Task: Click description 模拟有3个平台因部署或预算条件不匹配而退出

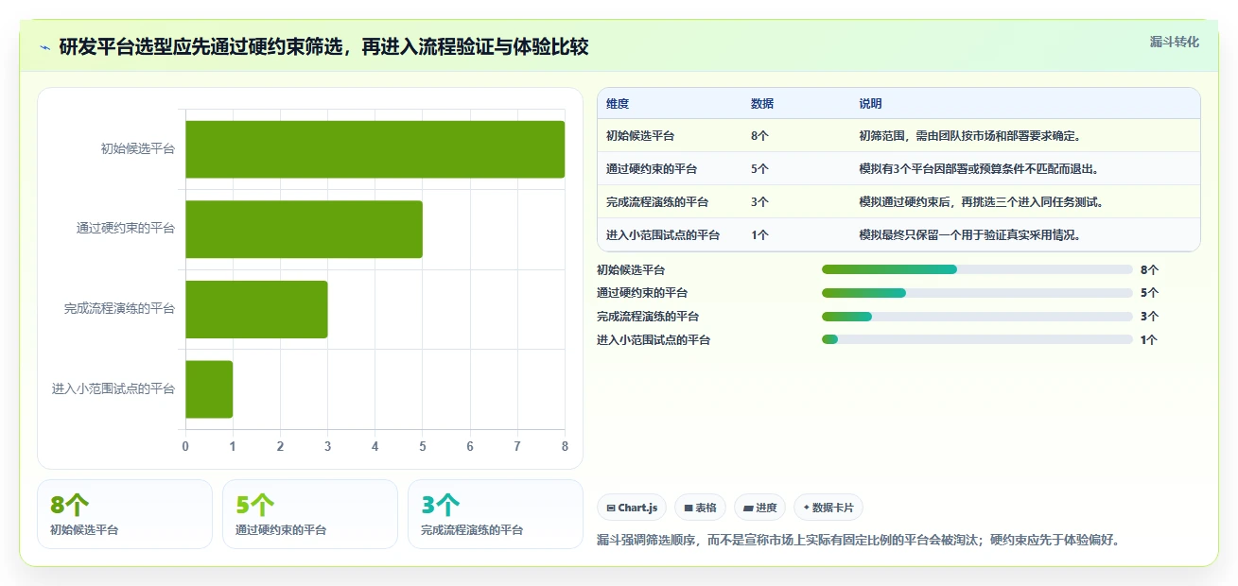Action: coord(978,169)
